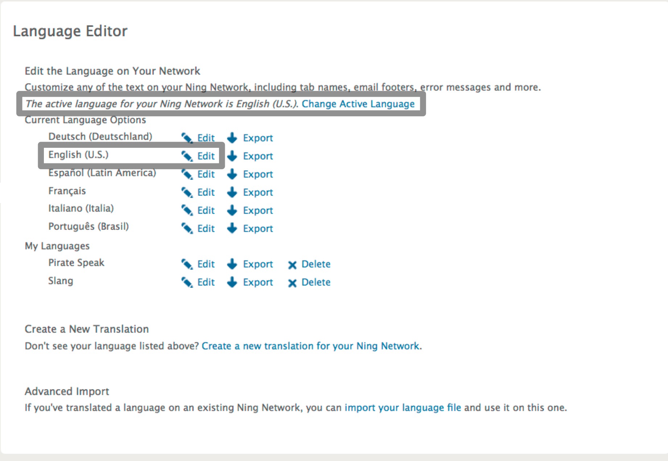Select the Português (Brasil) language name
The height and width of the screenshot is (461, 668).
(88, 227)
